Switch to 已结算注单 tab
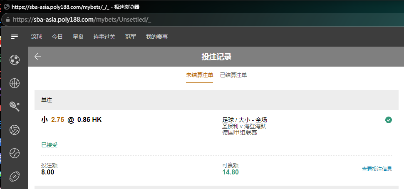 coord(233,75)
